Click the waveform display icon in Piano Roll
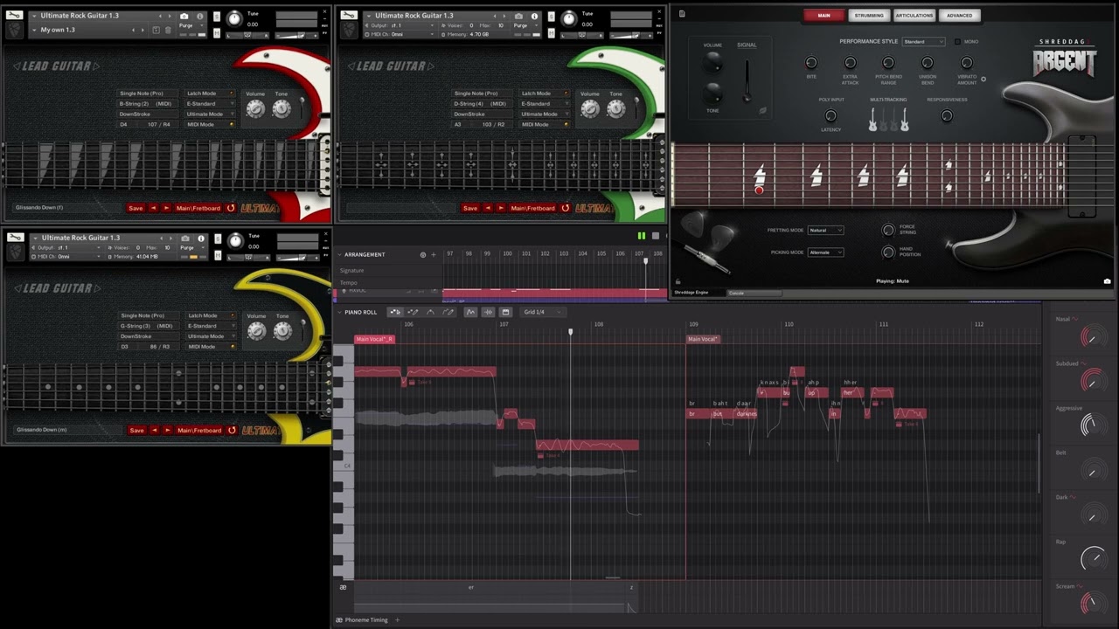Screen dimensions: 1119x629 click(x=488, y=312)
